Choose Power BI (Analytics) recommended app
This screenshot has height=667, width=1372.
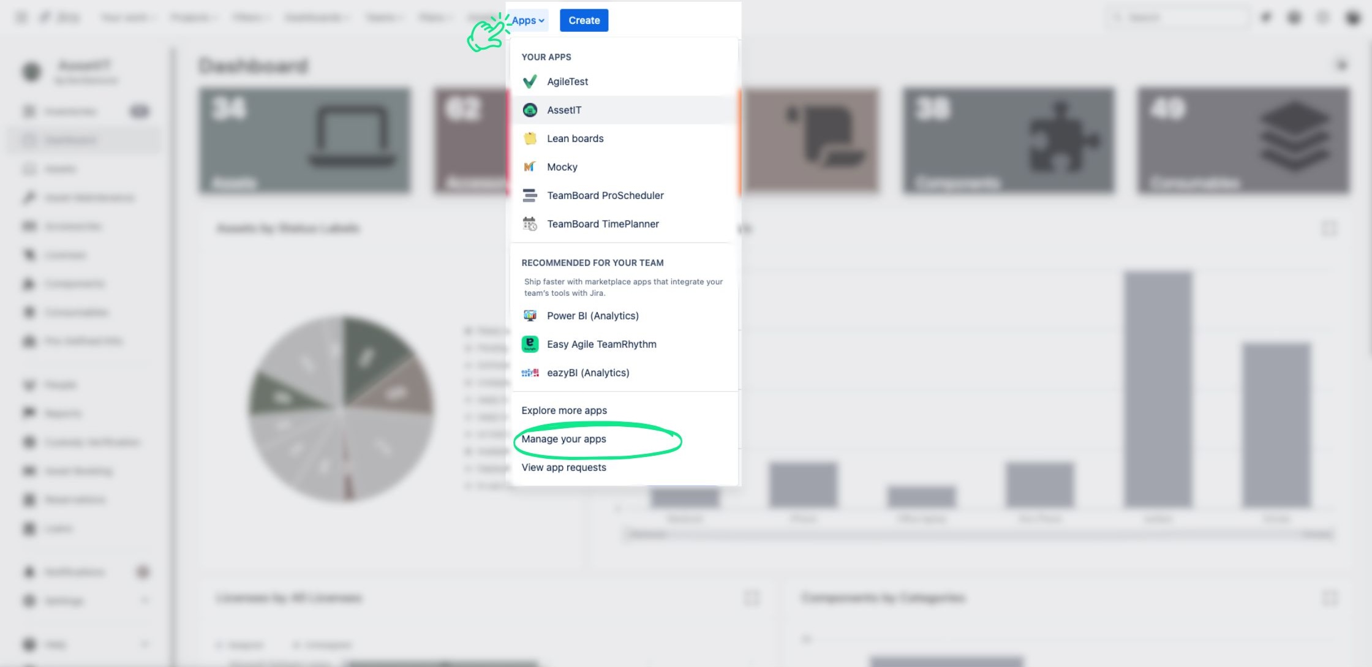[624, 316]
